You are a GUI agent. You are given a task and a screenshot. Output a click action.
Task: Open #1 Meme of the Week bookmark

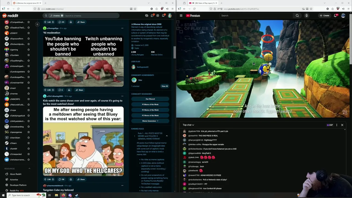(x=150, y=105)
